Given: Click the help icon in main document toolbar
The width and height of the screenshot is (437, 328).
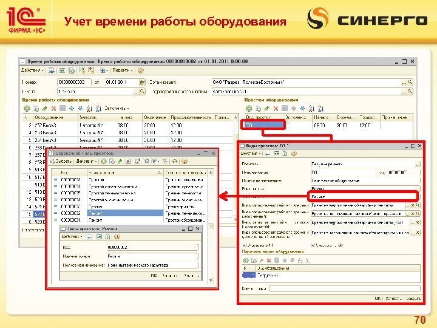Looking at the screenshot, I should 141,70.
